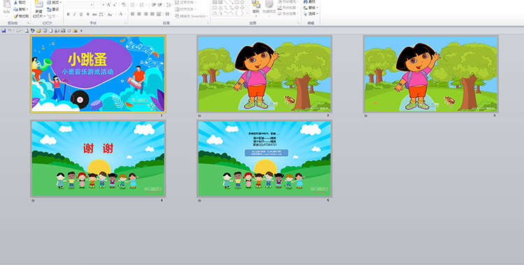Click the New Slide icon
This screenshot has width=524, height=265.
(x=38, y=5)
